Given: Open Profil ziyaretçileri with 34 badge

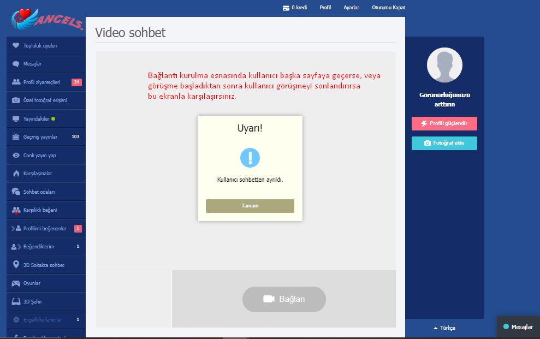Looking at the screenshot, I should click(41, 82).
